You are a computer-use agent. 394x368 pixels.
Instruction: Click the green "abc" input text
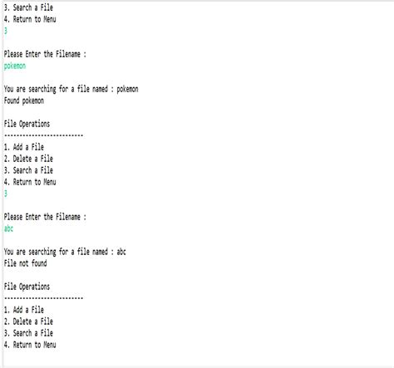(8, 228)
